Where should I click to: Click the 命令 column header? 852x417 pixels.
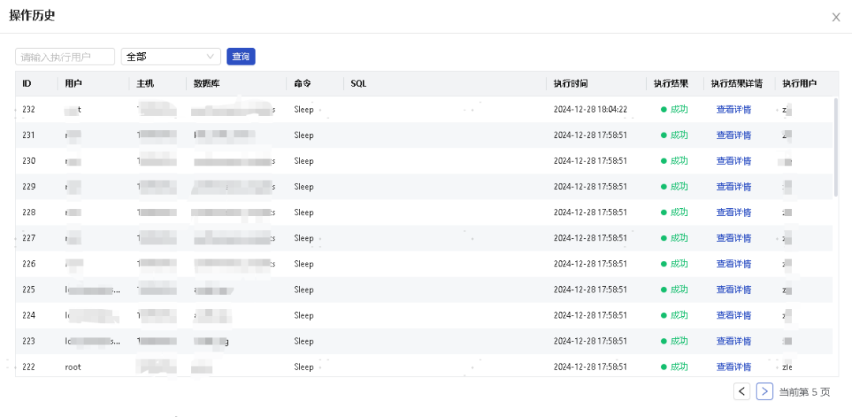pyautogui.click(x=303, y=84)
